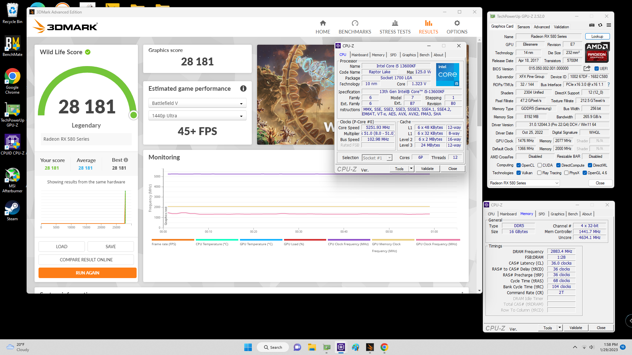Toggle UEFI checkbox in GPU-Z
The width and height of the screenshot is (632, 355).
pyautogui.click(x=596, y=69)
